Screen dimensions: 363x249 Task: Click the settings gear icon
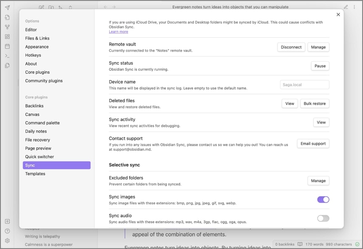[7, 241]
